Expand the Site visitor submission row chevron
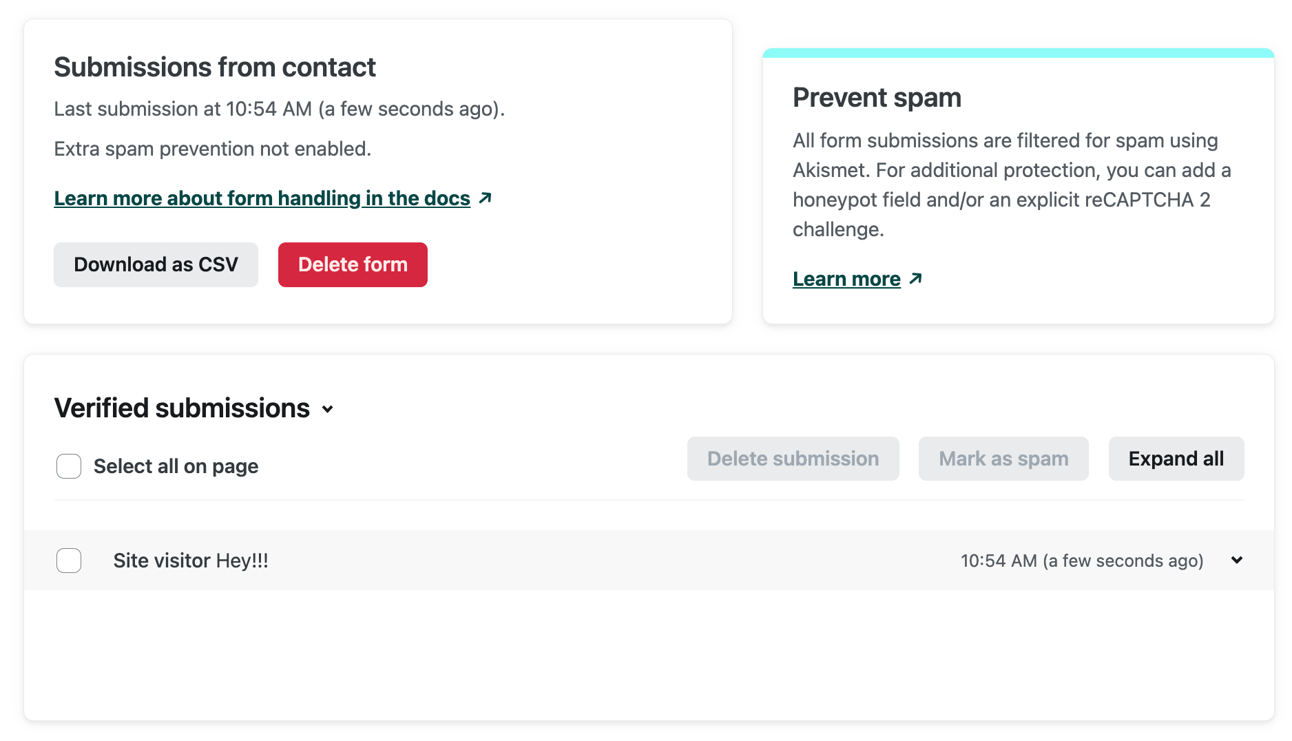 click(1237, 561)
